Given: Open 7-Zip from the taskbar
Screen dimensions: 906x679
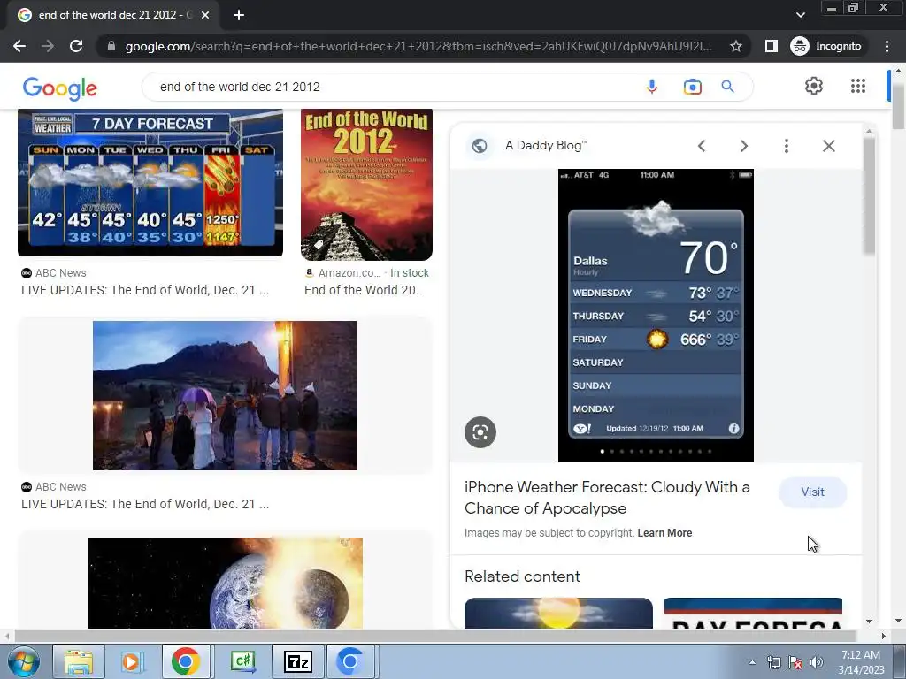Looking at the screenshot, I should [x=297, y=661].
